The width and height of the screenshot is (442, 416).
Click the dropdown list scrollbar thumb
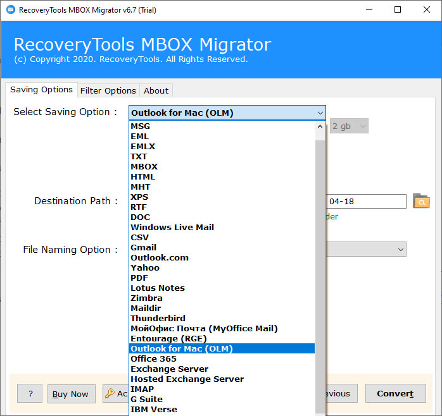point(320,276)
